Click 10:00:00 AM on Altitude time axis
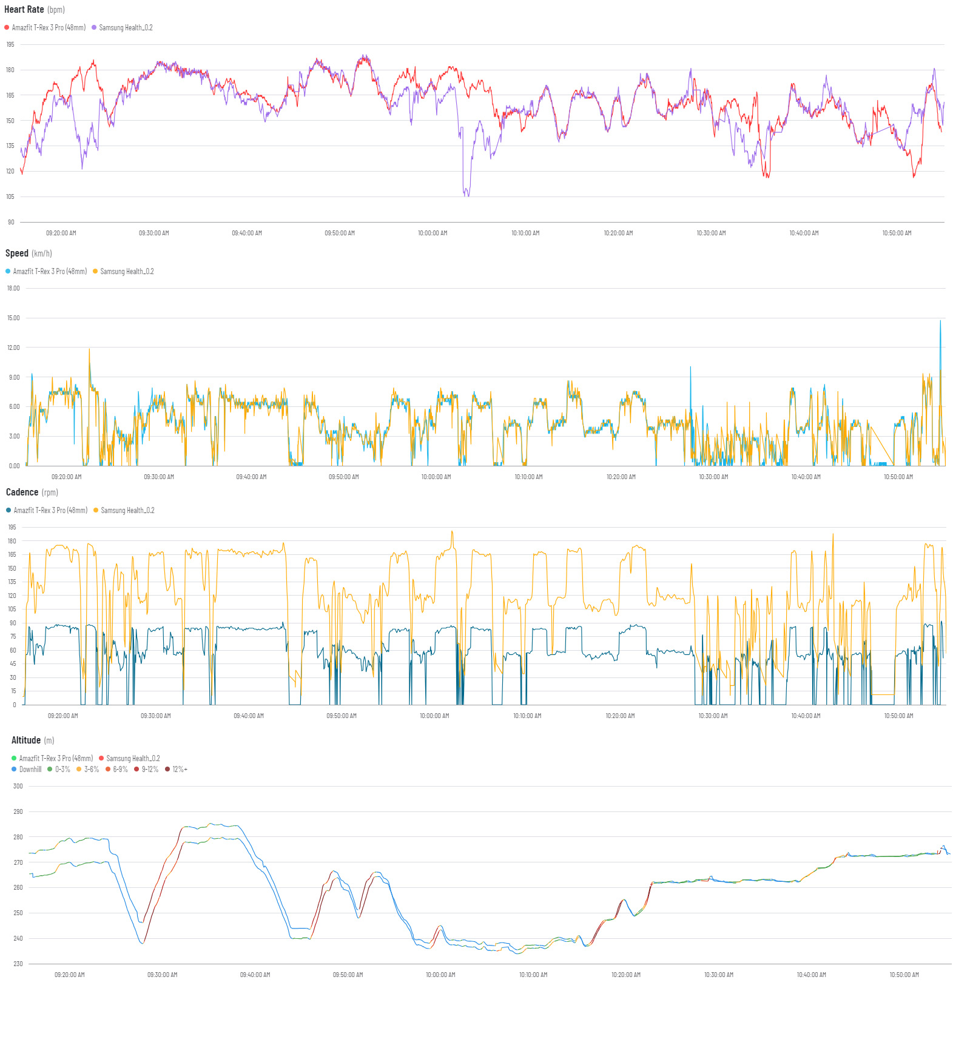The height and width of the screenshot is (1048, 953). point(440,975)
